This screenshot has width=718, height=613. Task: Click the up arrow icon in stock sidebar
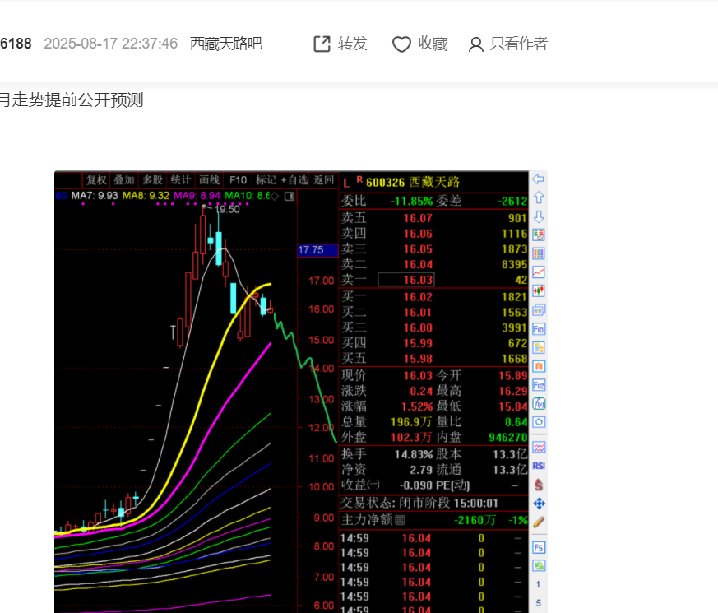(x=539, y=198)
